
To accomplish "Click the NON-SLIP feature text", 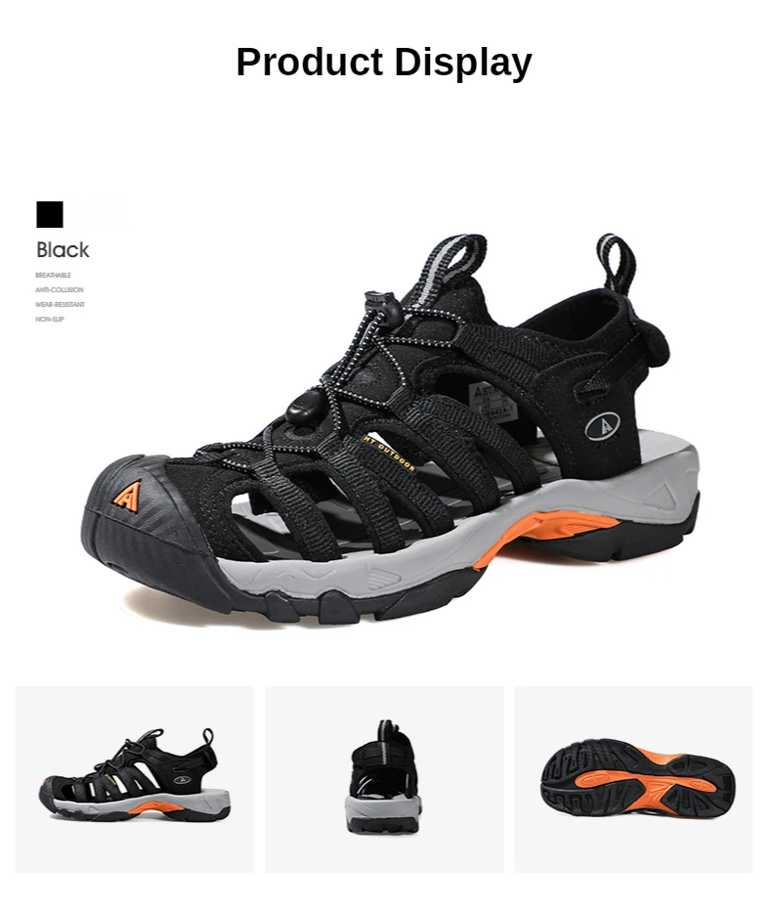I will point(50,319).
